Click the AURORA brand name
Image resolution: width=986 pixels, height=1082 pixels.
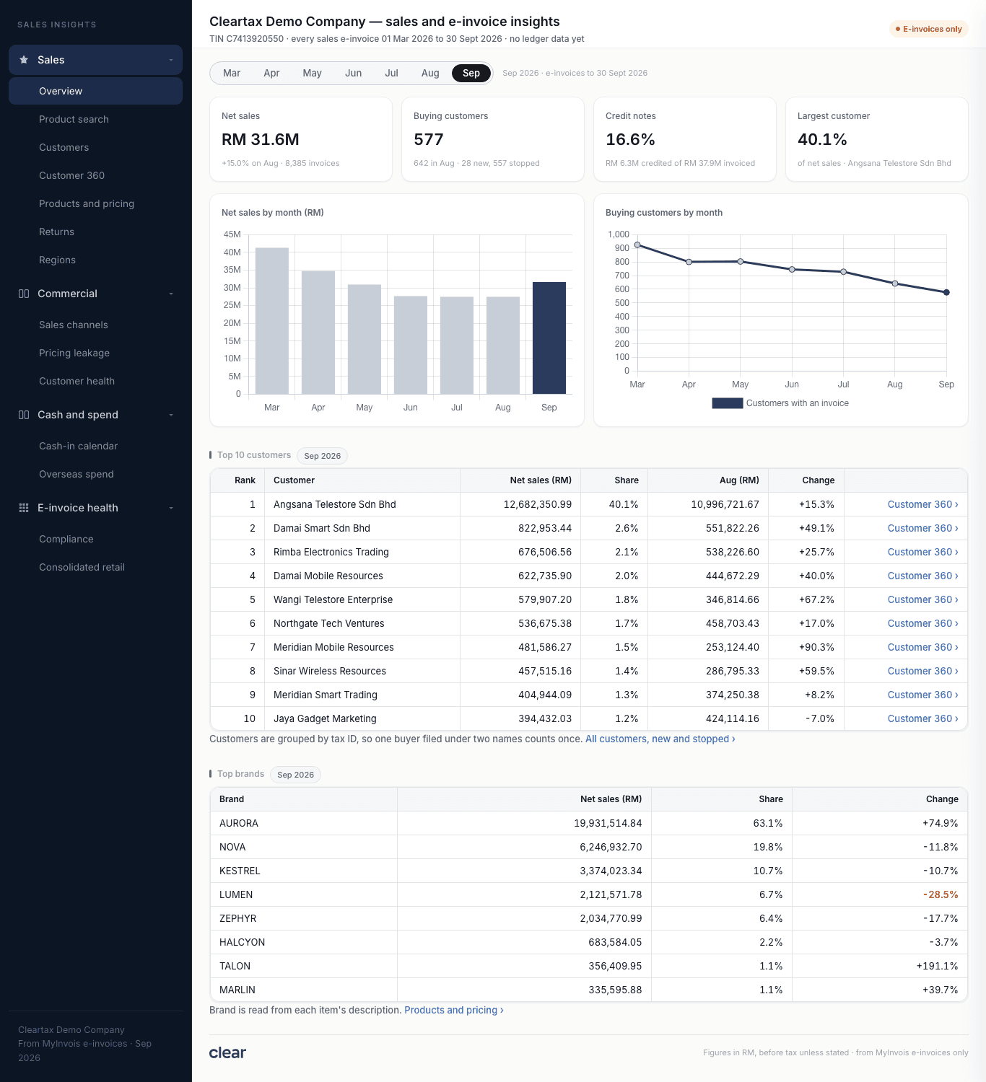point(239,823)
